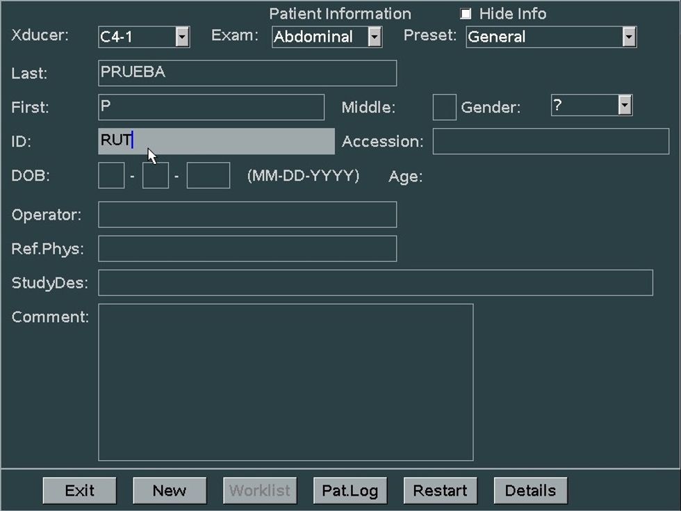Click the StudyDes input field

click(x=375, y=283)
